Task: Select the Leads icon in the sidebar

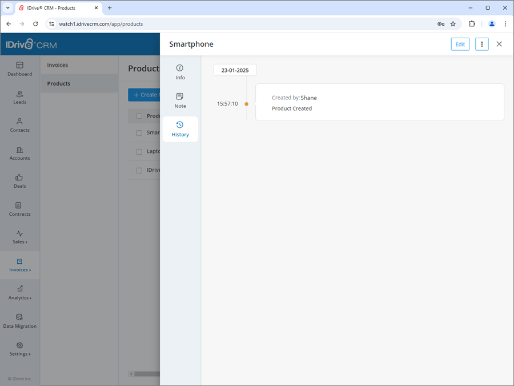Action: pyautogui.click(x=19, y=98)
